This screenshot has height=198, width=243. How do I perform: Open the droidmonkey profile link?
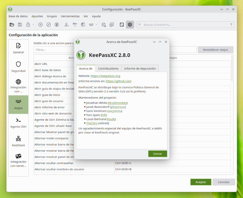118,103
